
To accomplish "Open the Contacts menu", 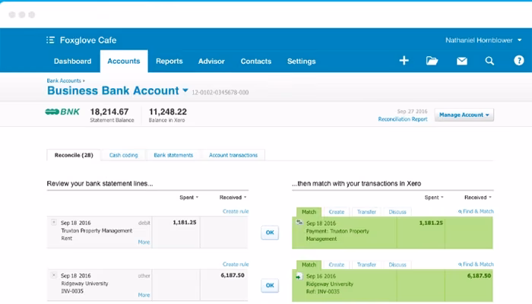I will click(256, 62).
